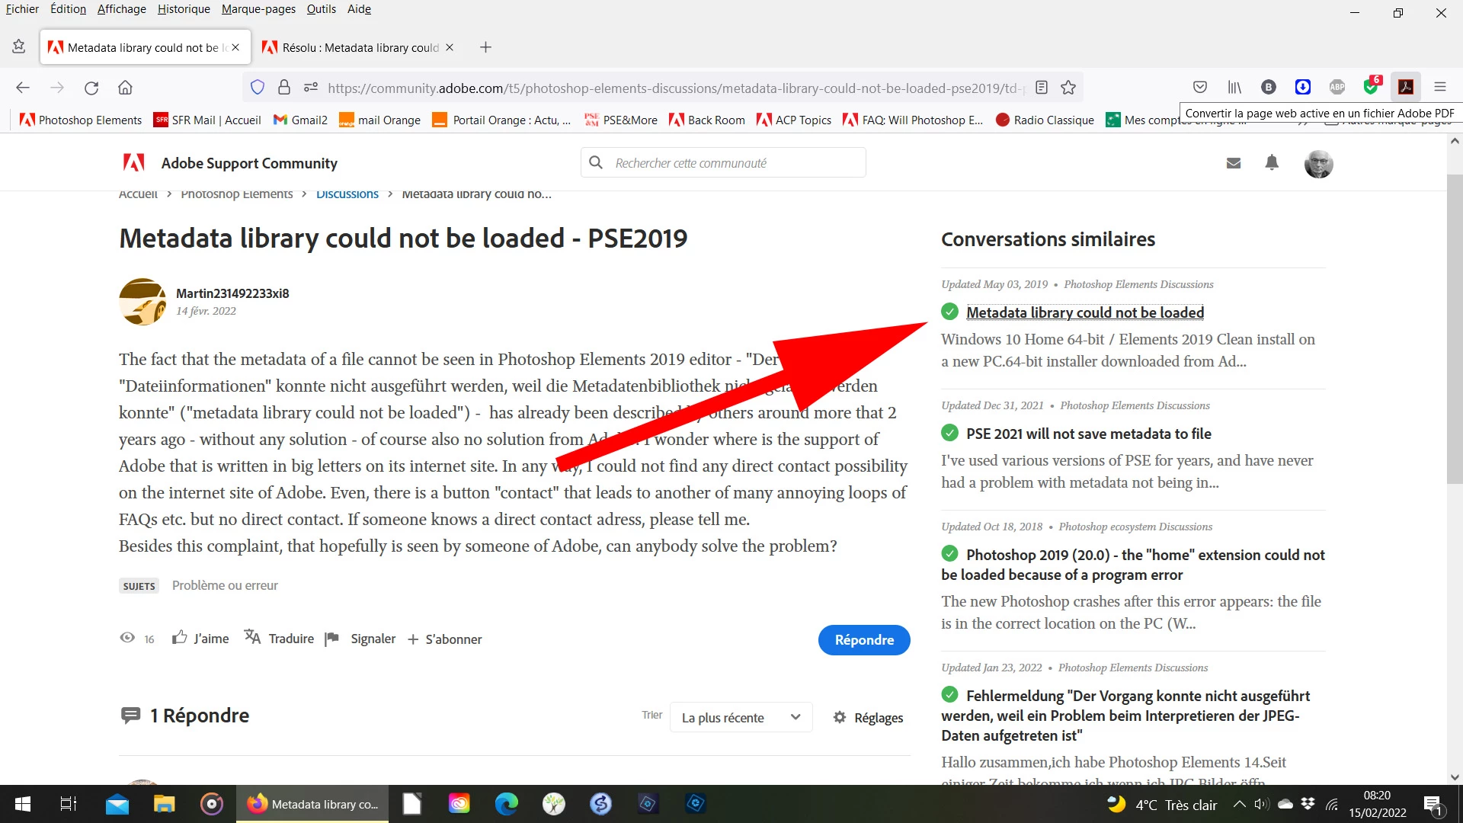Open user profile avatar menu
The height and width of the screenshot is (823, 1463).
(x=1318, y=164)
